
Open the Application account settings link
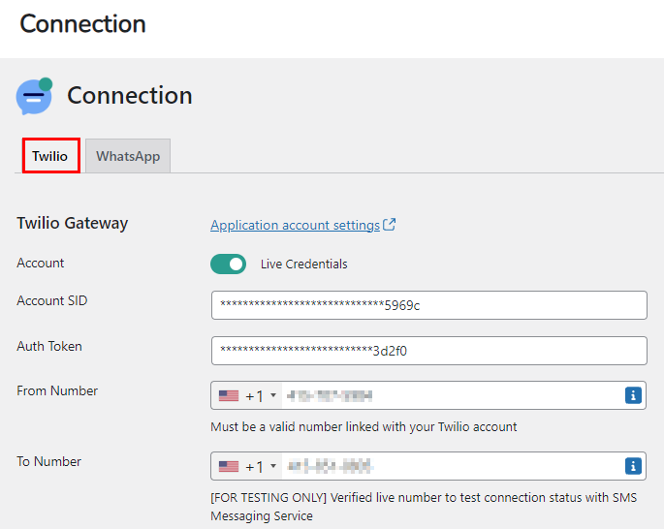295,225
